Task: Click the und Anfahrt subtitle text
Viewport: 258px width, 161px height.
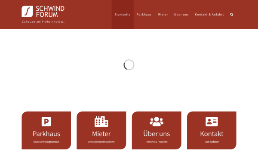Action: pyautogui.click(x=212, y=142)
